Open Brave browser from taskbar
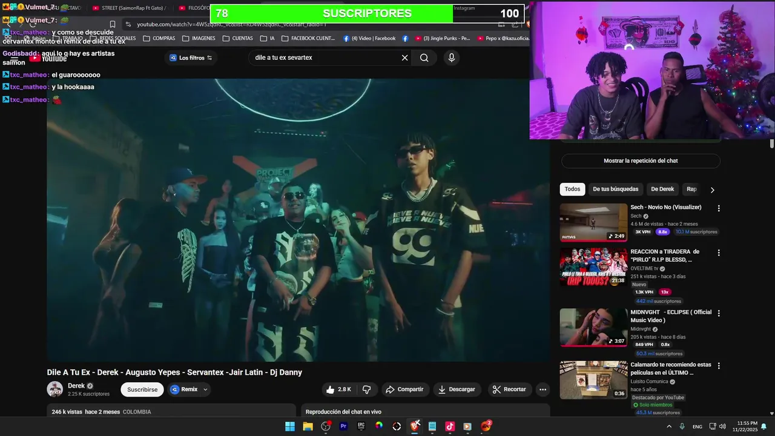The height and width of the screenshot is (436, 775). (415, 426)
